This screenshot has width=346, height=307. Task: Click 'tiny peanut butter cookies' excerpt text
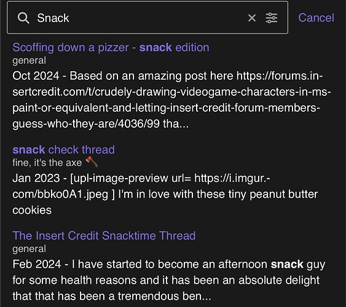point(165,202)
